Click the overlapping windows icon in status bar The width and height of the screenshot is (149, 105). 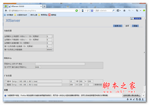137,99
